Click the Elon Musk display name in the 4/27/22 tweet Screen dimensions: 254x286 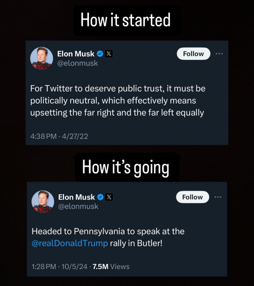75,54
